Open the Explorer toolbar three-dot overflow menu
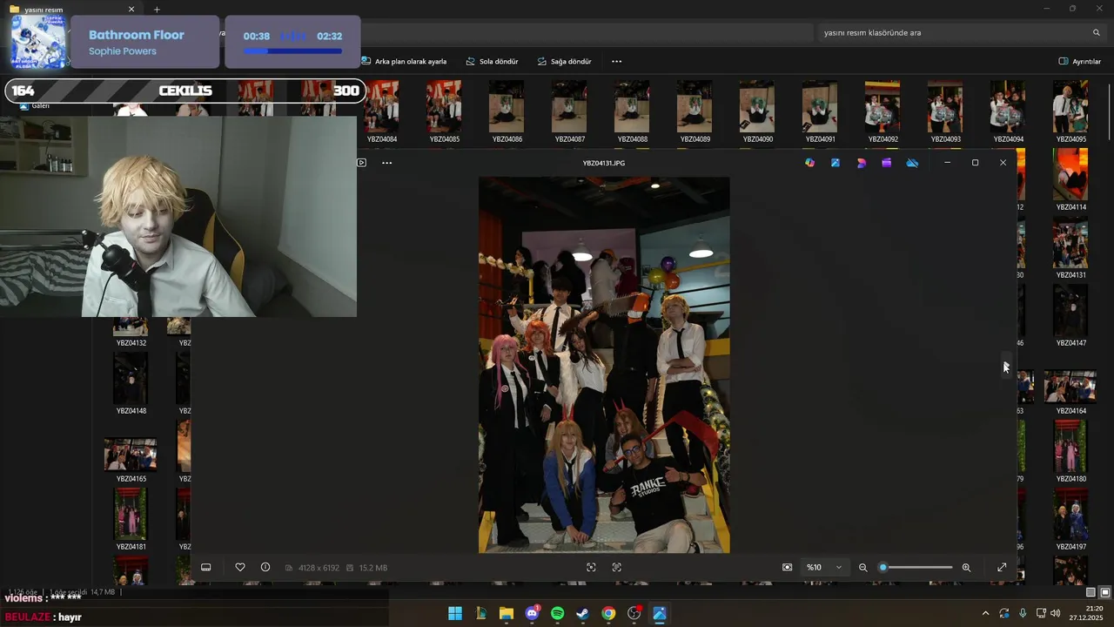This screenshot has height=627, width=1114. (x=617, y=62)
